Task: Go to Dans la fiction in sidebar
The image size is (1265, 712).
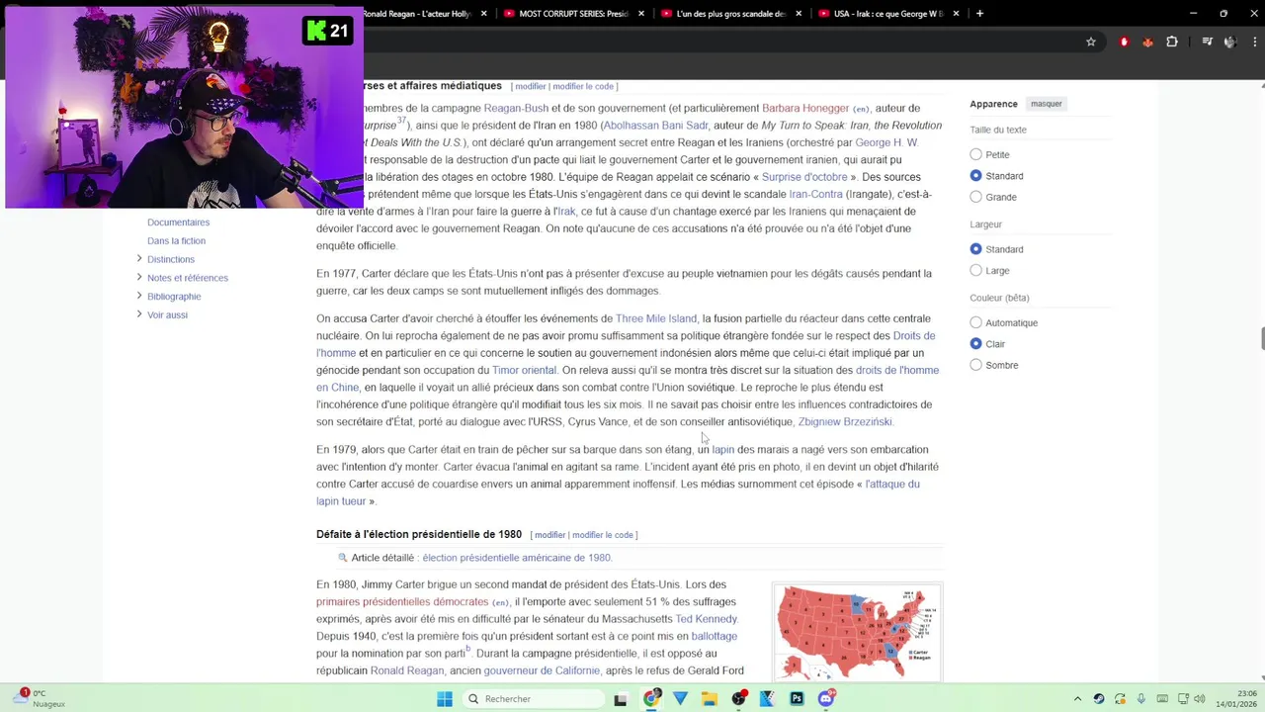Action: click(x=176, y=240)
